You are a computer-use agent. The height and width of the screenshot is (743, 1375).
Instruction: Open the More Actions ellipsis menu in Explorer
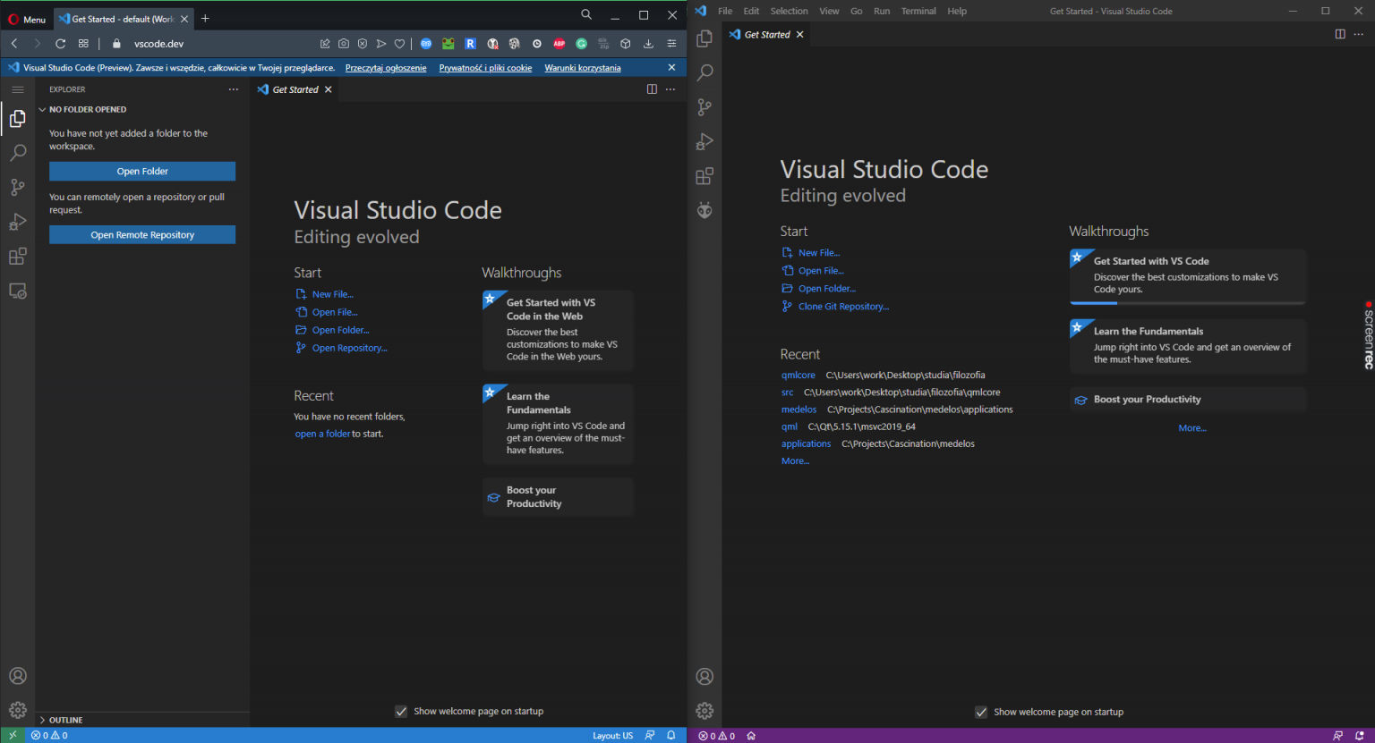(x=233, y=89)
